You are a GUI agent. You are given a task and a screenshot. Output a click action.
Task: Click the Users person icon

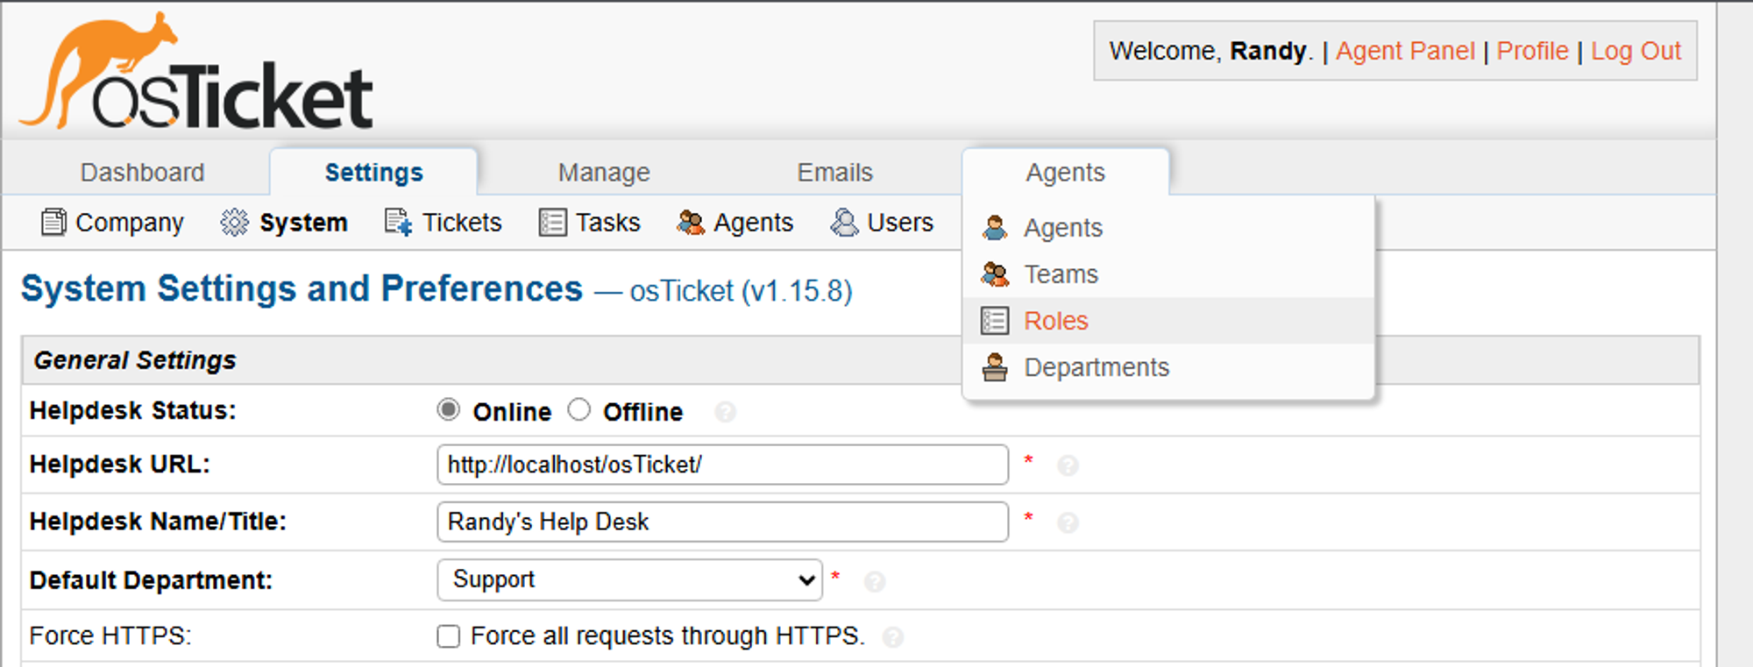coord(844,223)
